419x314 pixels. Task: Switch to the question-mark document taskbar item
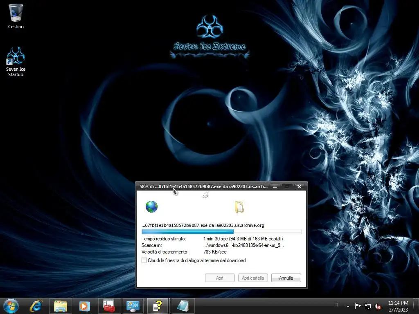point(158,306)
